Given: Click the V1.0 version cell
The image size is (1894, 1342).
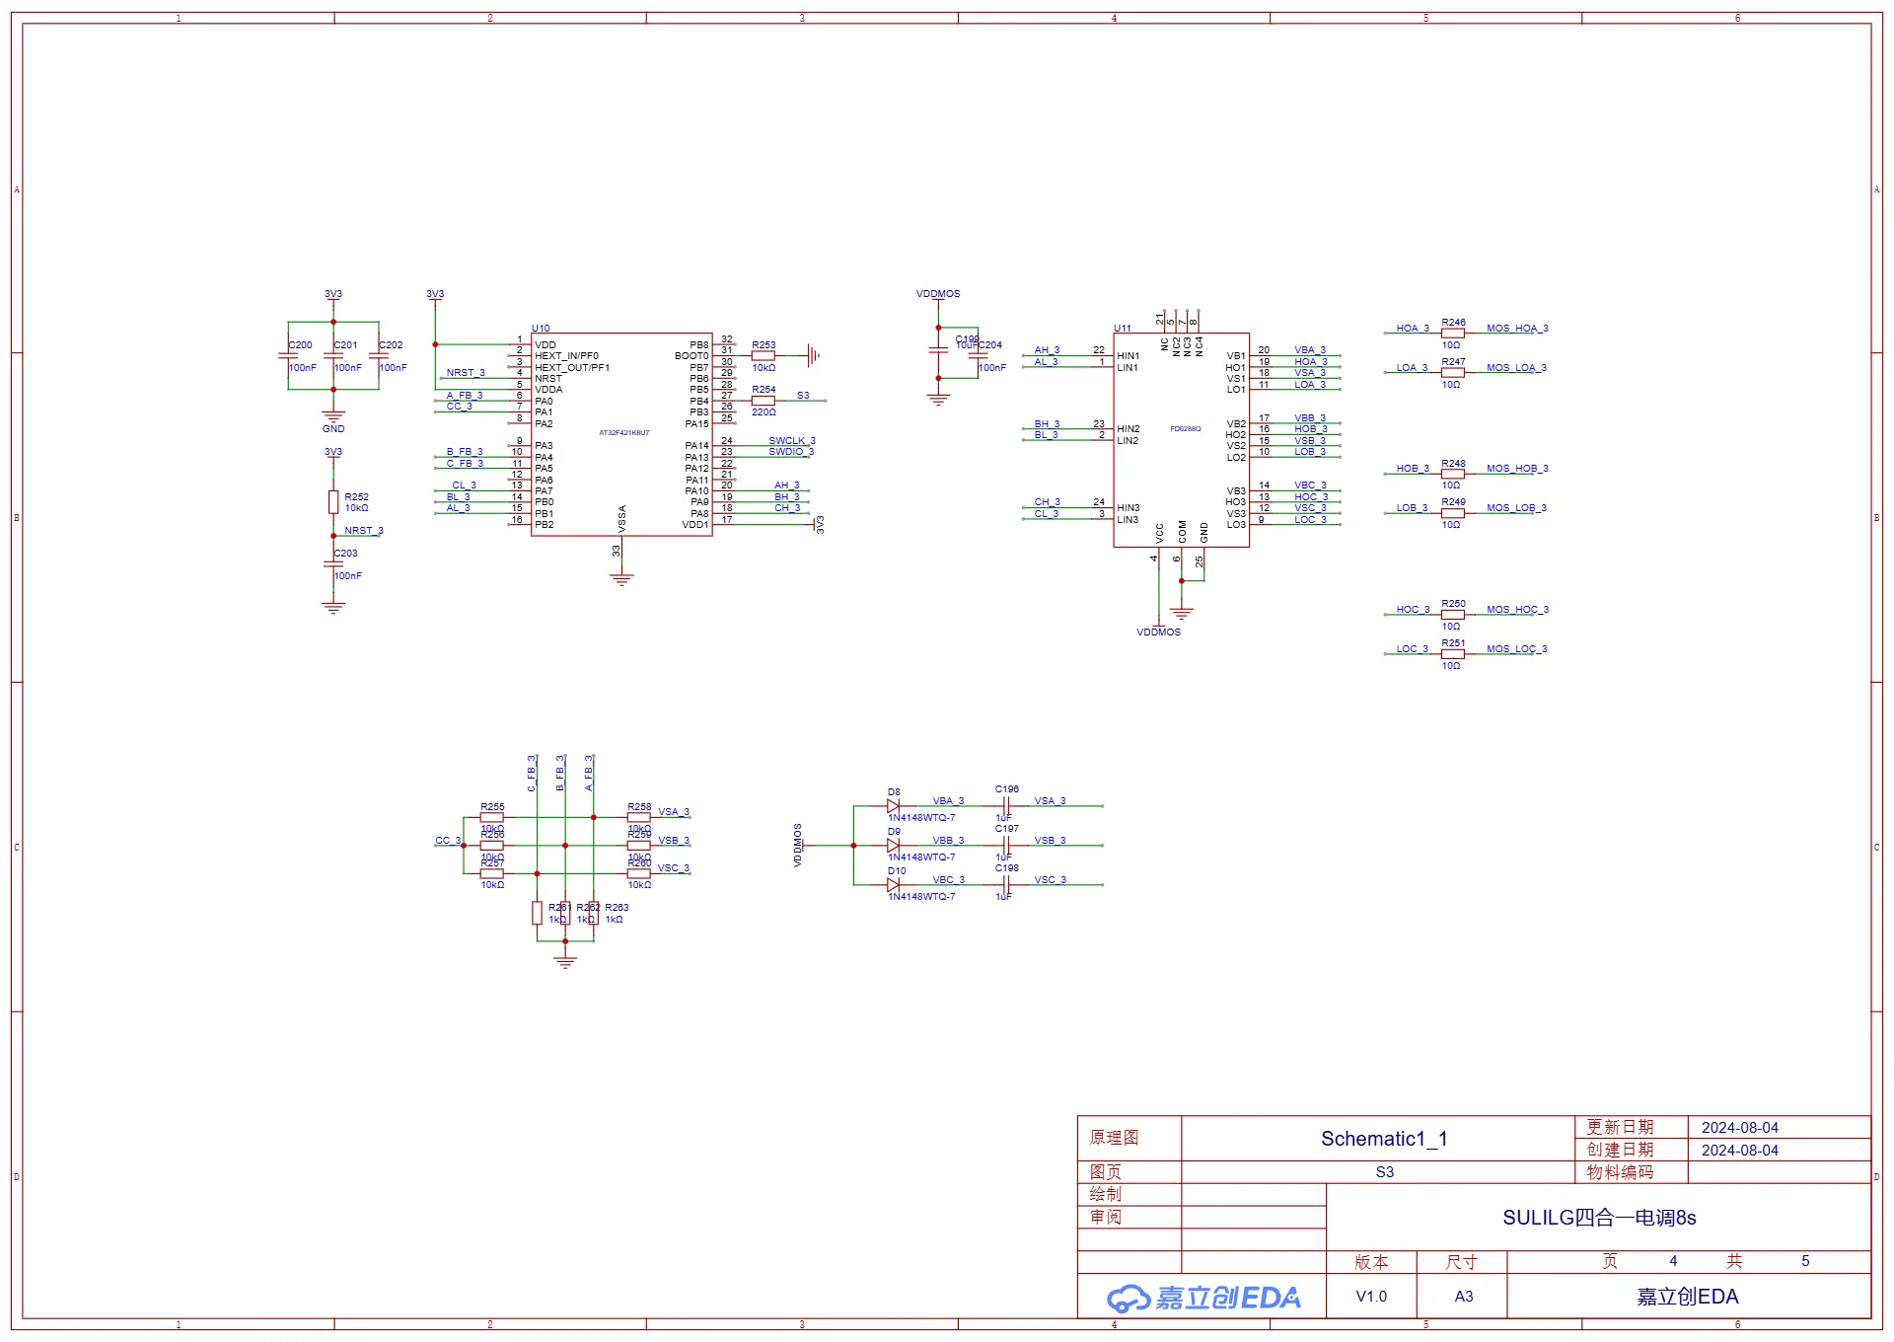Looking at the screenshot, I should pyautogui.click(x=1371, y=1297).
